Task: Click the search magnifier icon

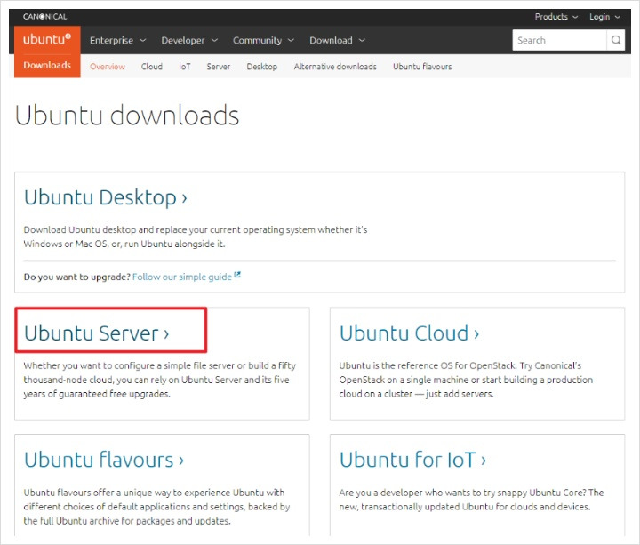Action: coord(615,40)
